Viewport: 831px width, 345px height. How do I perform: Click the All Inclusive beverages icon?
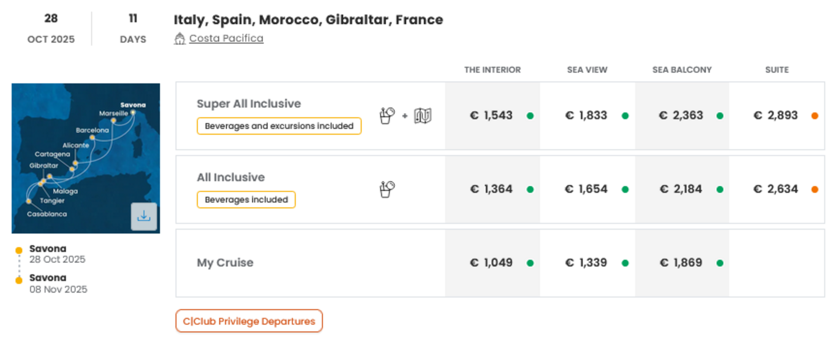pos(387,189)
